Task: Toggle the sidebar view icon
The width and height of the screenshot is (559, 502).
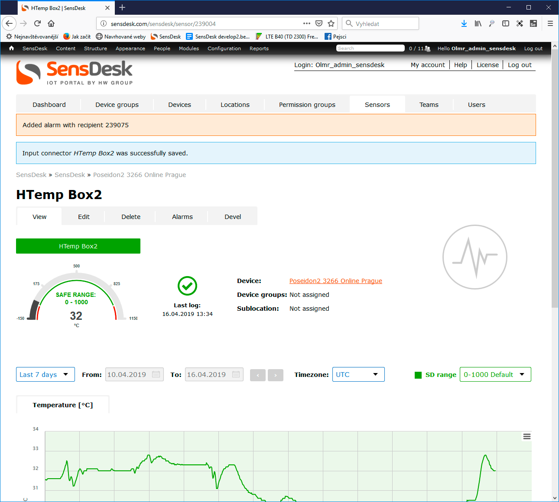Action: pyautogui.click(x=506, y=23)
